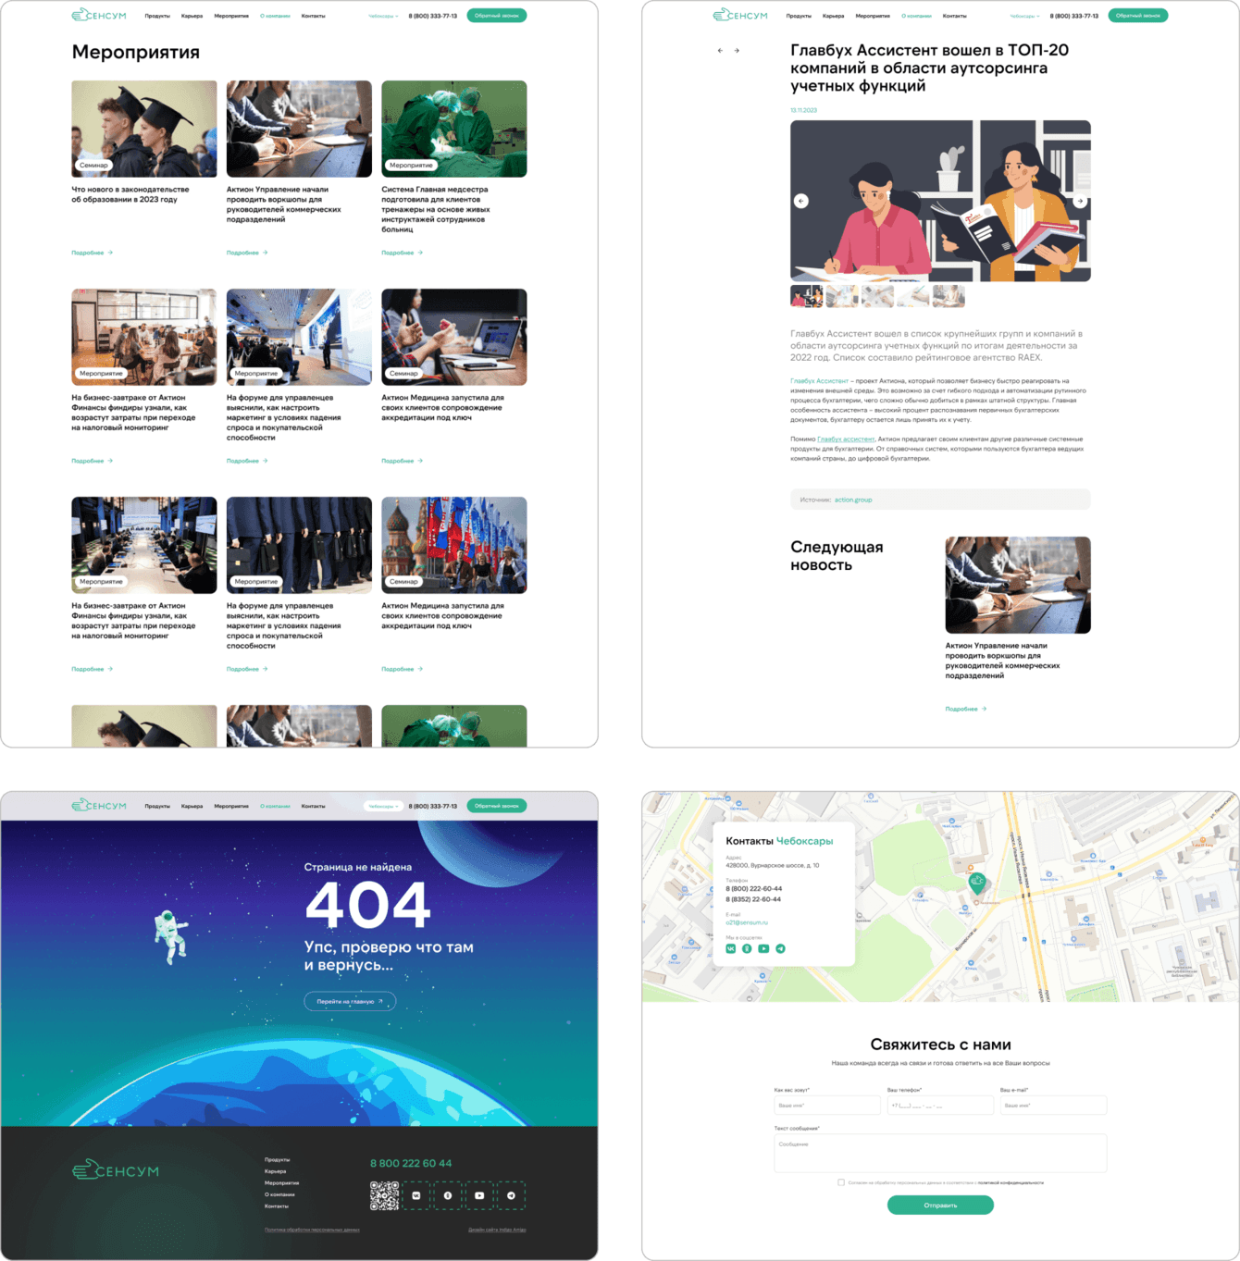Open Продукты in the Мероприятия page header menu

[157, 16]
